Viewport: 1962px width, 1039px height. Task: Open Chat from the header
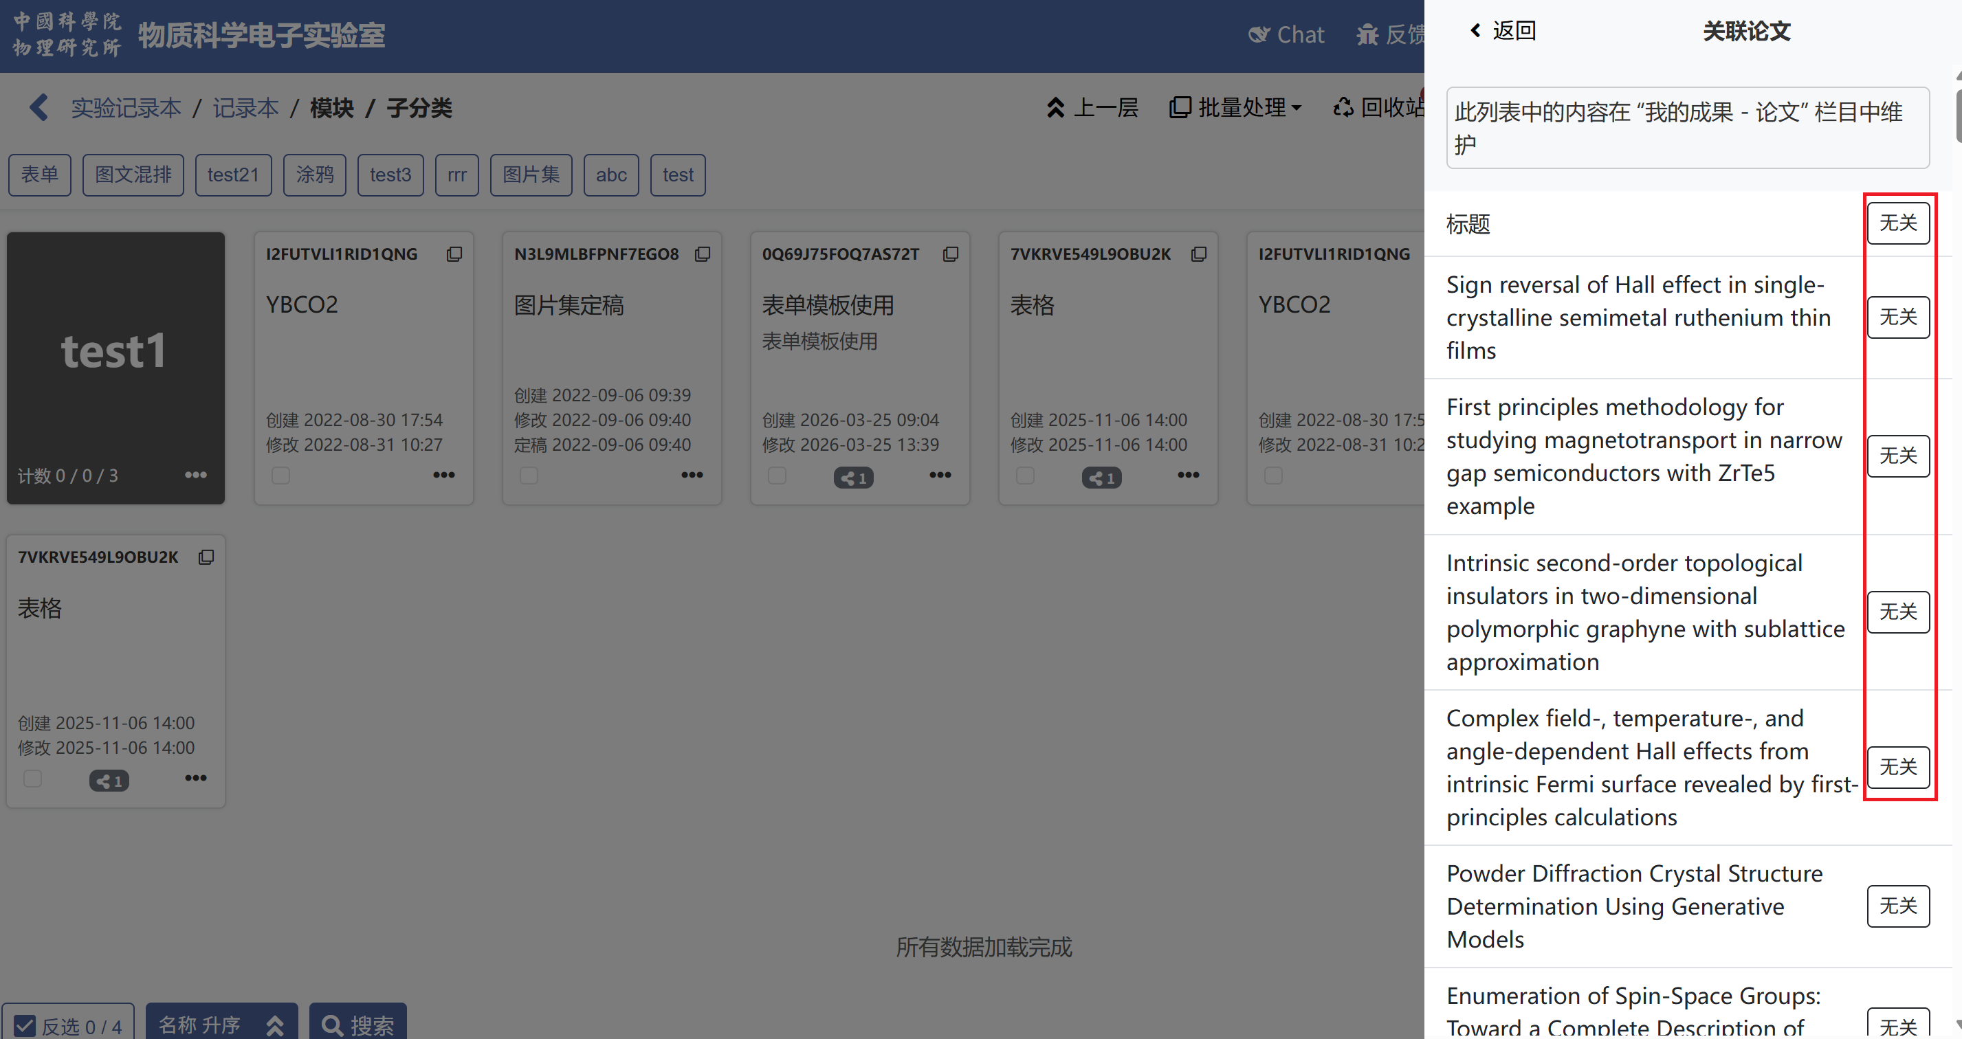click(1286, 35)
